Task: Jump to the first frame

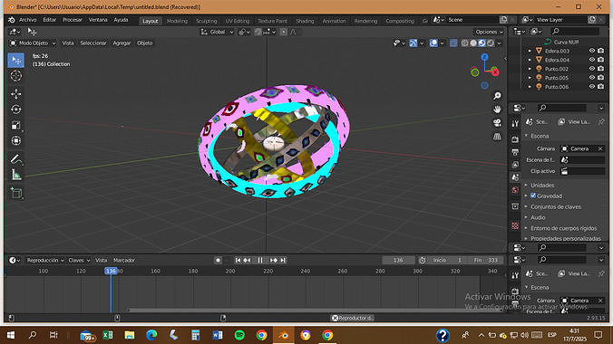Action: [x=238, y=260]
